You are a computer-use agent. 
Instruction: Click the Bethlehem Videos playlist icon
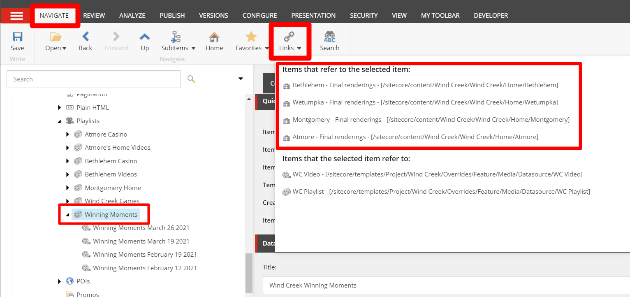point(78,174)
